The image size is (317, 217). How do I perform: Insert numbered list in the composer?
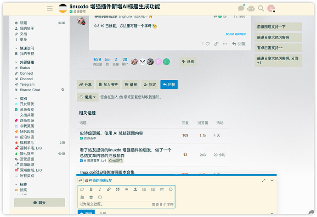[153, 189]
